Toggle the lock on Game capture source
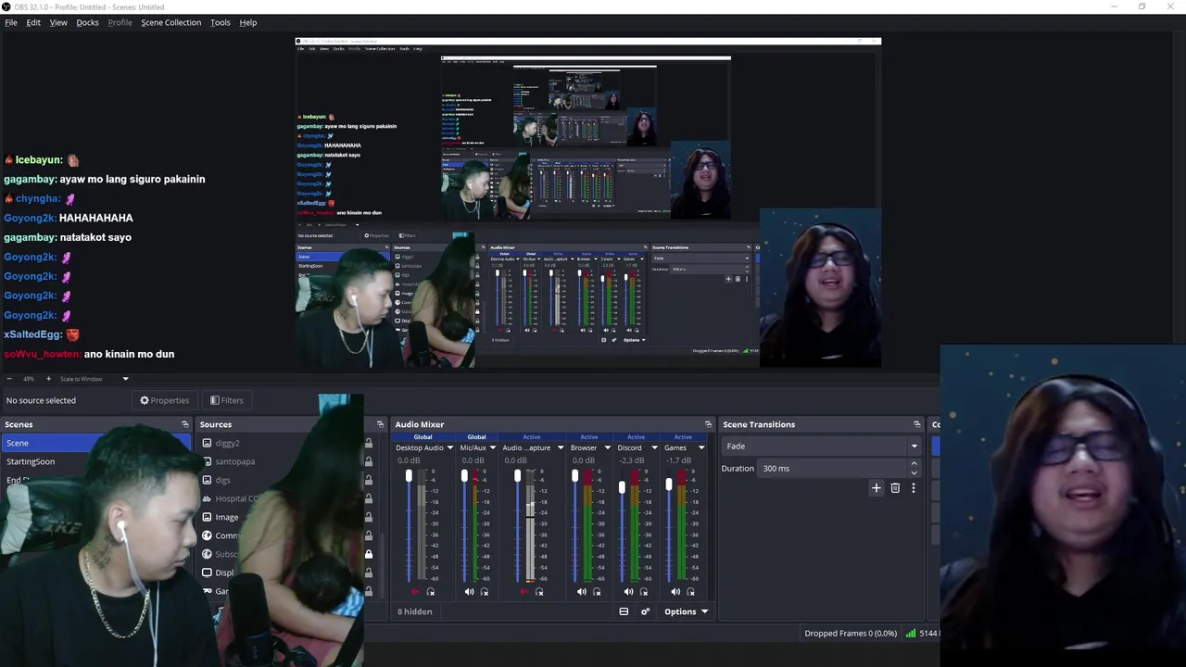This screenshot has width=1186, height=667. (369, 591)
